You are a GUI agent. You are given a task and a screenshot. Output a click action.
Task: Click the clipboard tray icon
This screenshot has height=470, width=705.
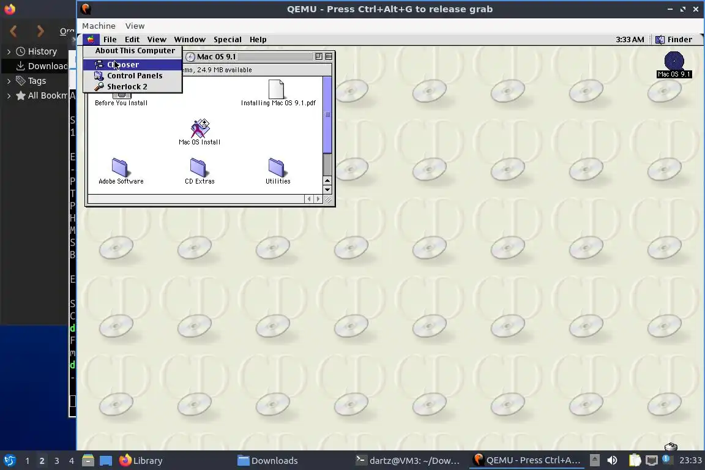[635, 460]
